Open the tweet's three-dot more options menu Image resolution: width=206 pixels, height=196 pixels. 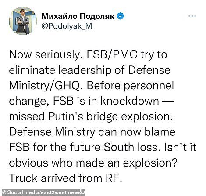pos(192,16)
